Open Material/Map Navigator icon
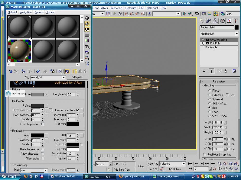This screenshot has height=180, width=241. [x=87, y=63]
